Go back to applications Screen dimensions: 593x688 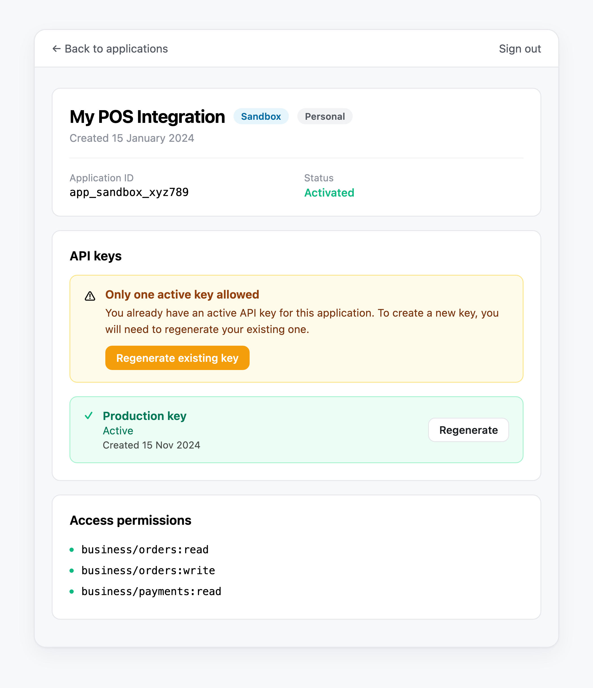tap(110, 49)
